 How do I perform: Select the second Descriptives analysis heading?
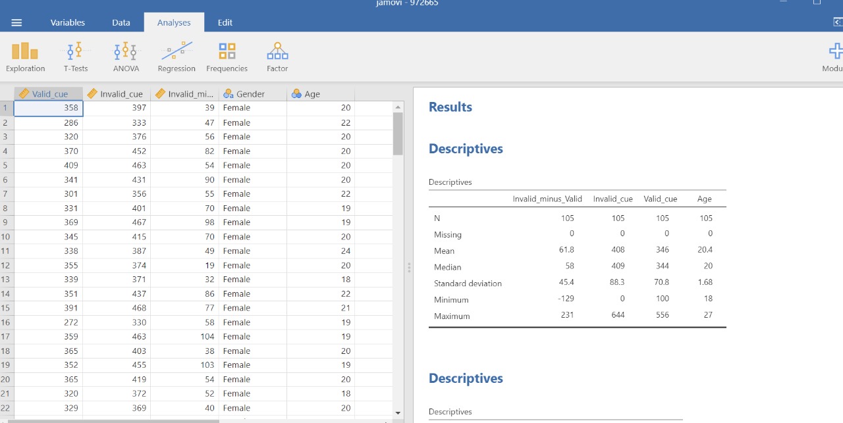tap(466, 378)
